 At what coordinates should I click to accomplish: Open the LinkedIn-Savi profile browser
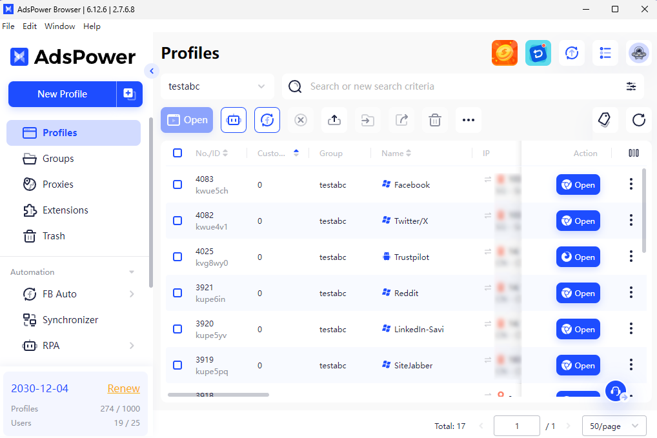pyautogui.click(x=578, y=329)
